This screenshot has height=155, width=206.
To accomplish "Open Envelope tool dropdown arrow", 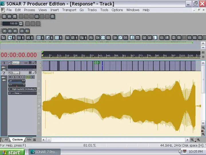I will (x=23, y=38).
